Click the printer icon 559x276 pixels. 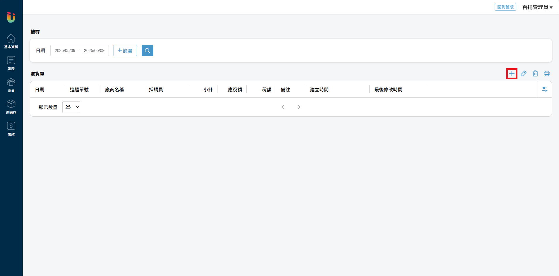coord(547,74)
